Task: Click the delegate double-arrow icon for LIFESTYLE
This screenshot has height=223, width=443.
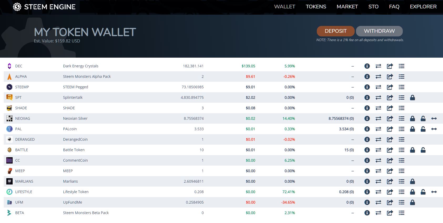Action: pyautogui.click(x=434, y=192)
